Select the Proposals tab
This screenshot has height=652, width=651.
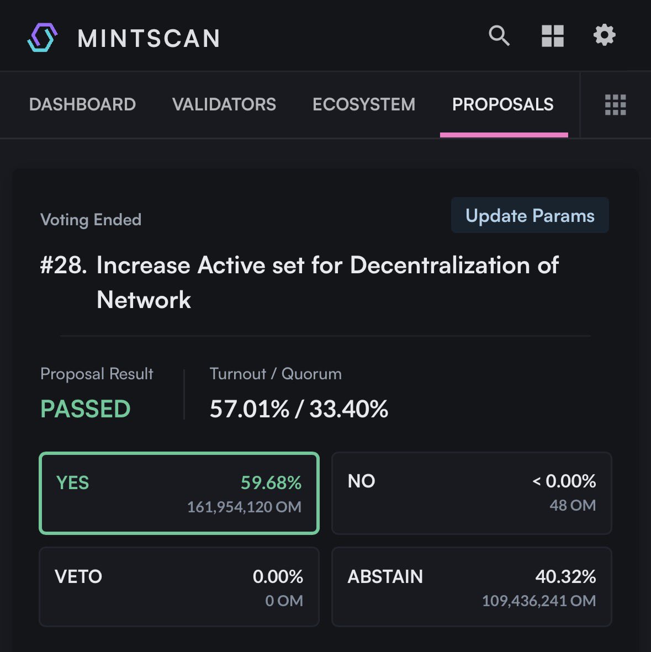pyautogui.click(x=503, y=104)
